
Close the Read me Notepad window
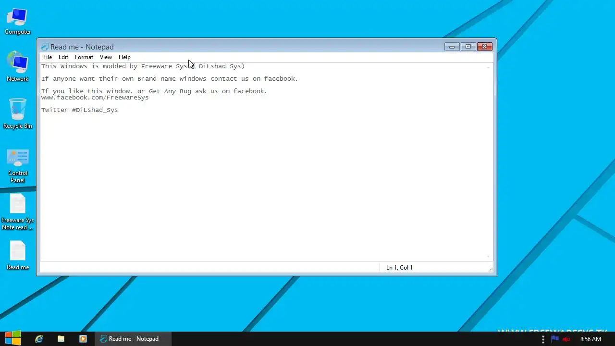tap(484, 47)
